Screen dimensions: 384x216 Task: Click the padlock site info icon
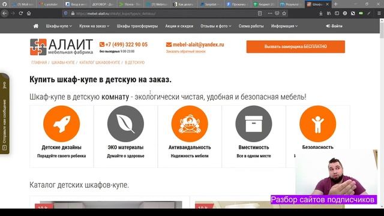point(73,13)
